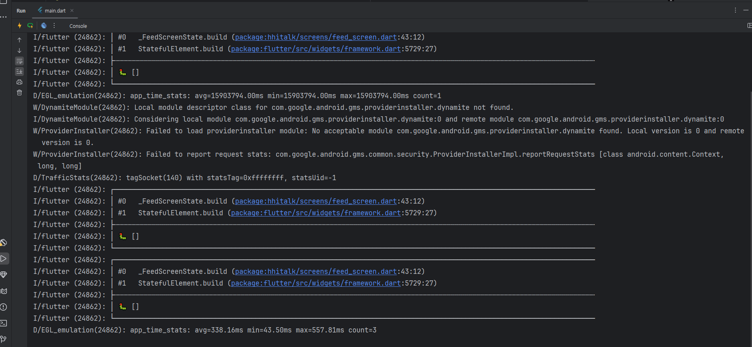The image size is (752, 347).
Task: Click the 'version is 0.' wrapped line
Action: [67, 143]
